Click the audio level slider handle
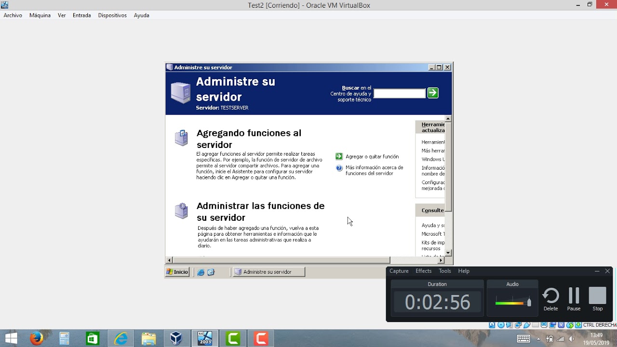The height and width of the screenshot is (347, 617). 529,302
